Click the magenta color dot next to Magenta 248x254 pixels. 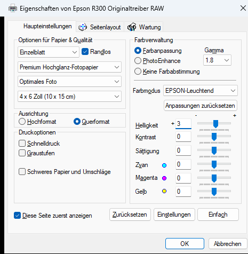point(164,178)
